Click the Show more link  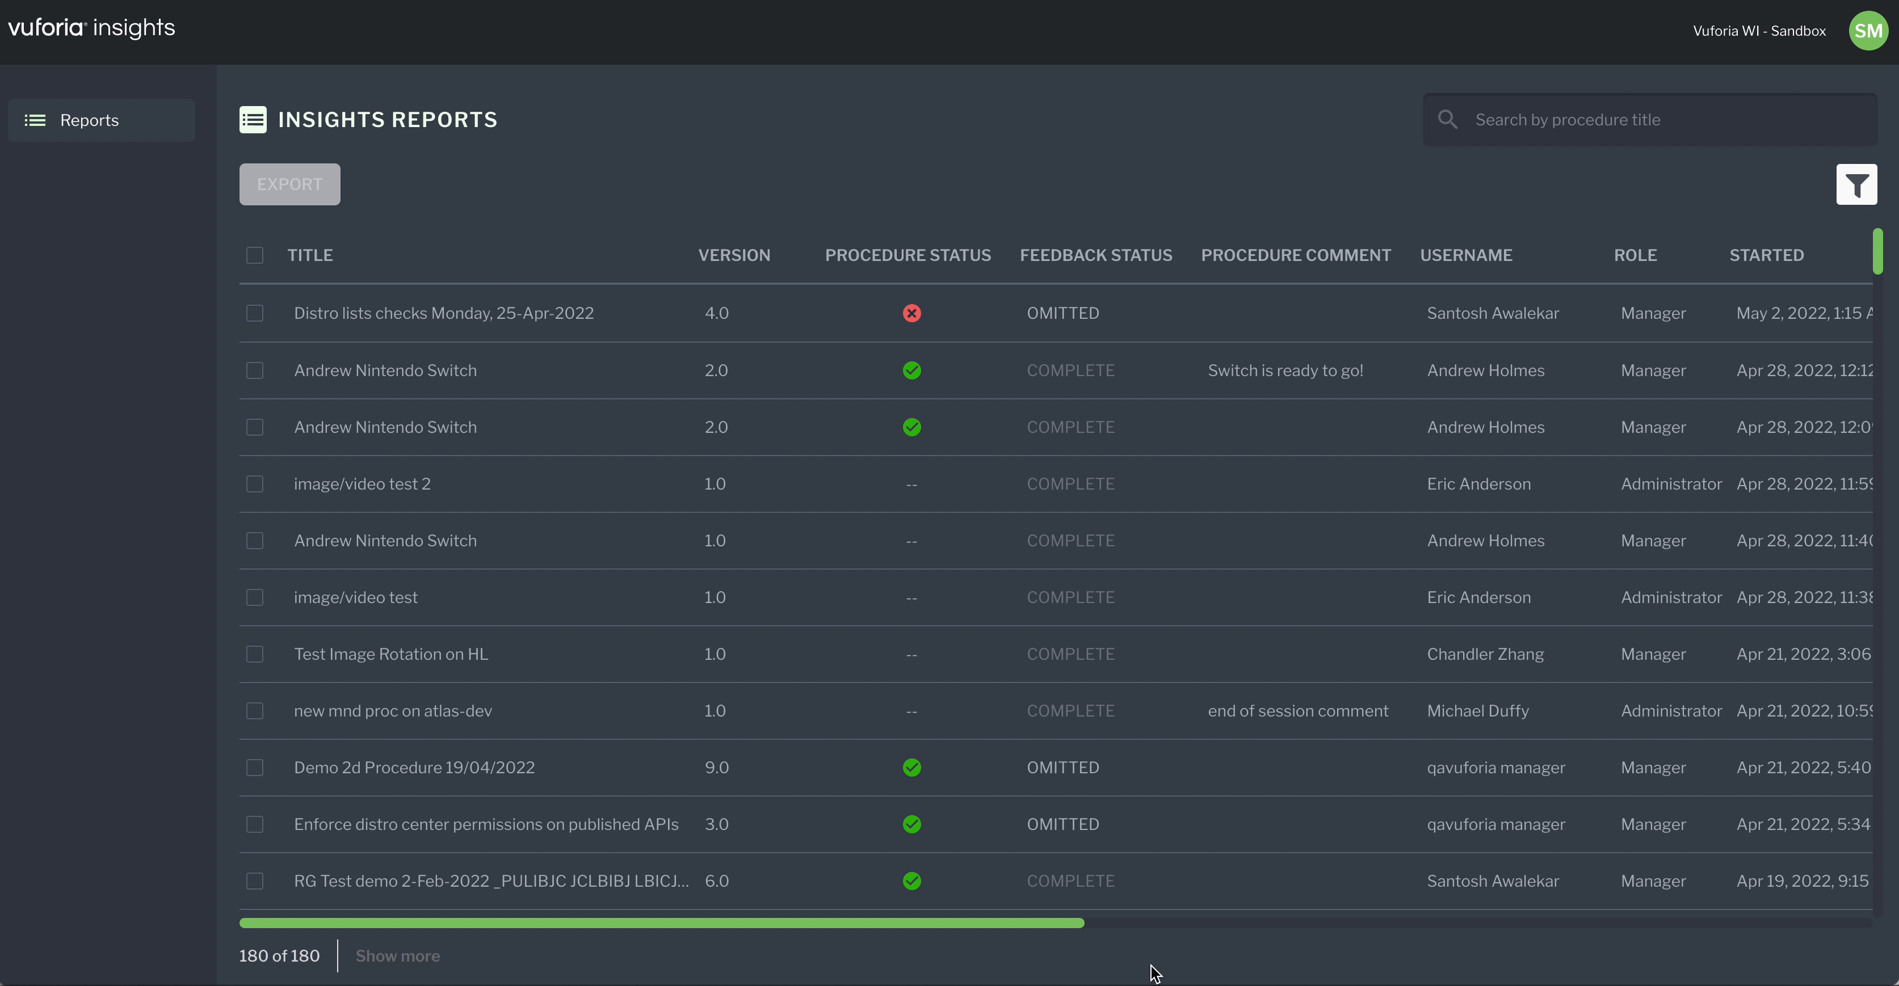(x=397, y=956)
